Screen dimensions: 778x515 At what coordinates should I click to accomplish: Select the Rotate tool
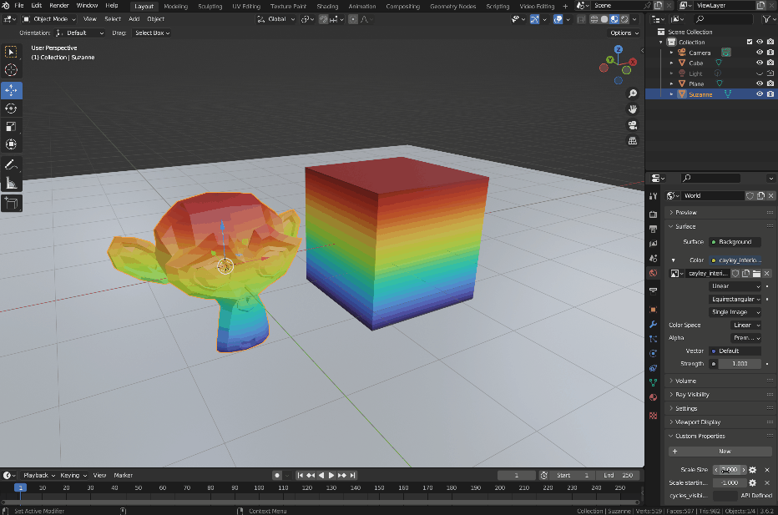(12, 109)
